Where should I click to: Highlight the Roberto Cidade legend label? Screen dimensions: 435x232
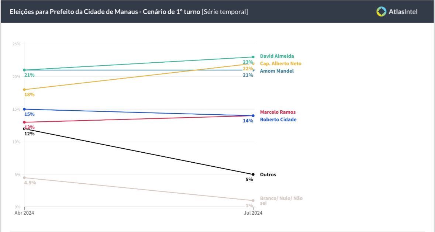click(278, 120)
